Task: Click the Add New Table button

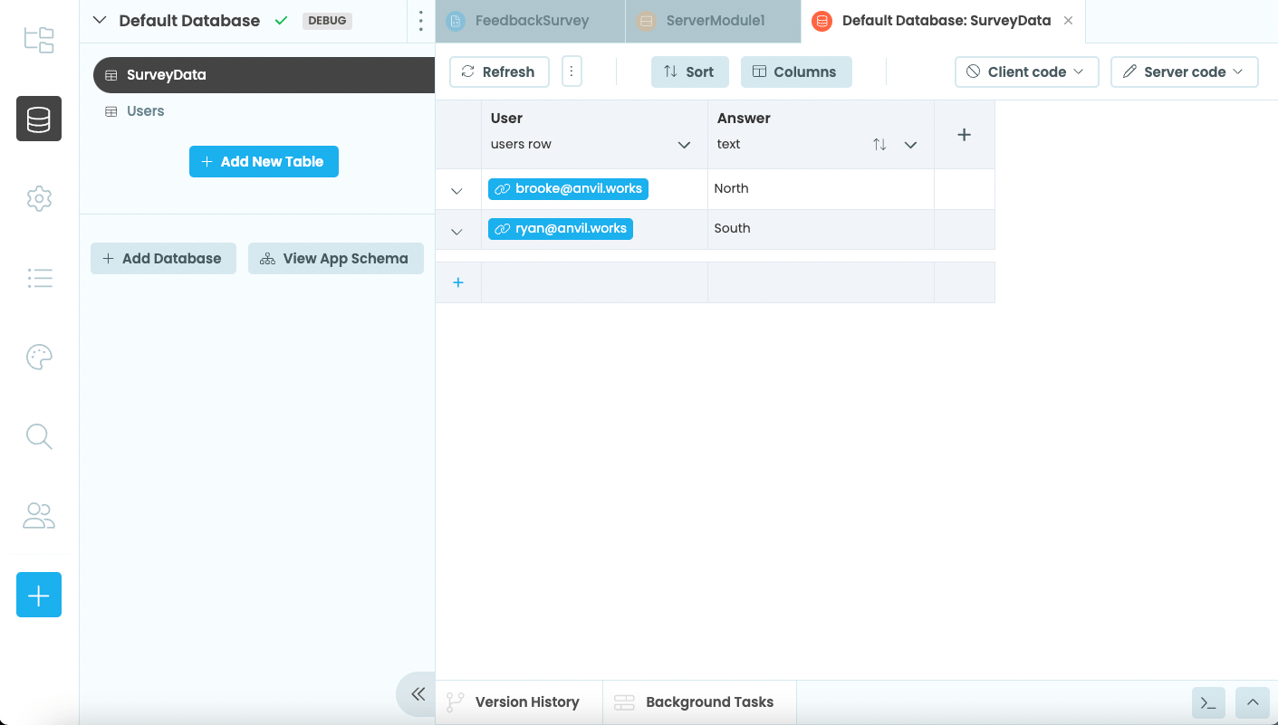Action: tap(264, 161)
